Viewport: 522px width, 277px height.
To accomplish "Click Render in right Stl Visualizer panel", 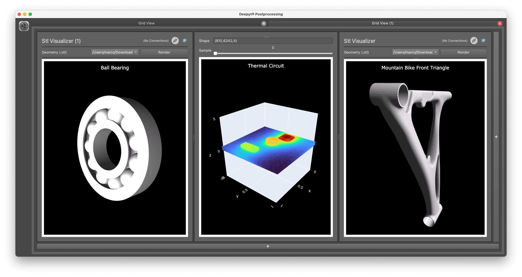I will [463, 52].
